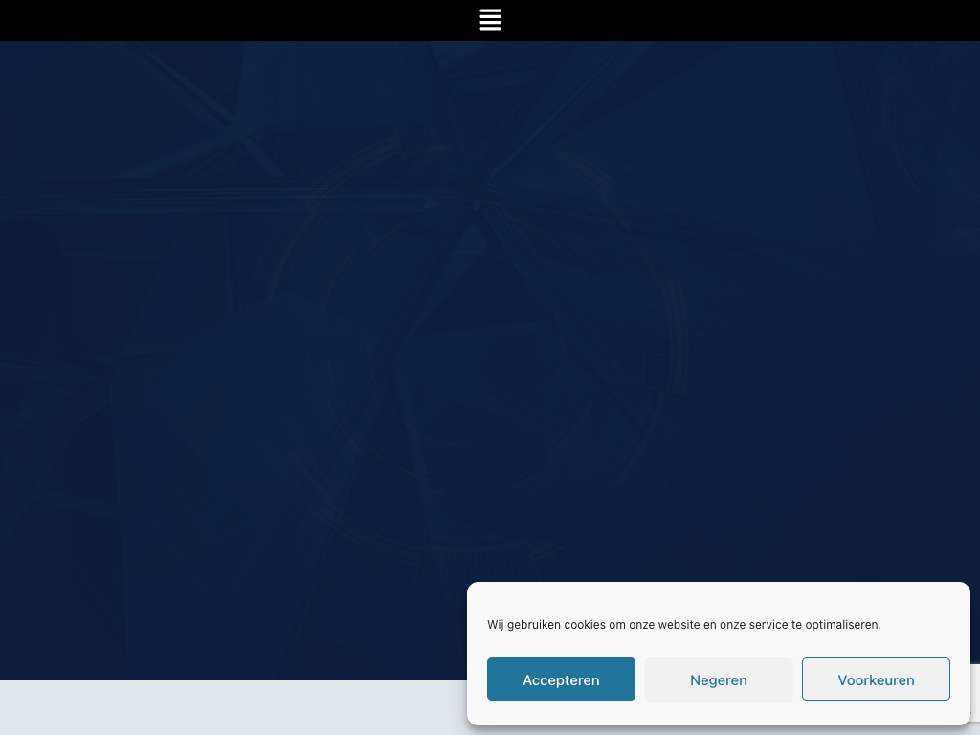Viewport: 980px width, 735px height.
Task: Deny cookies using Negeren
Action: (718, 679)
